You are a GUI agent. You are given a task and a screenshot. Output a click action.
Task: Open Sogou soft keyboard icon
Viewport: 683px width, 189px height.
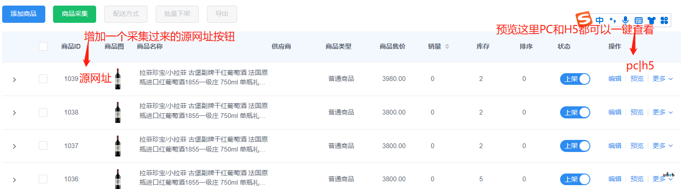[639, 20]
